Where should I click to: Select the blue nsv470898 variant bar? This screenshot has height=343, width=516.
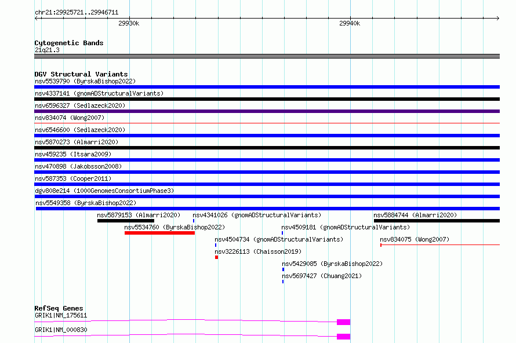[267, 172]
